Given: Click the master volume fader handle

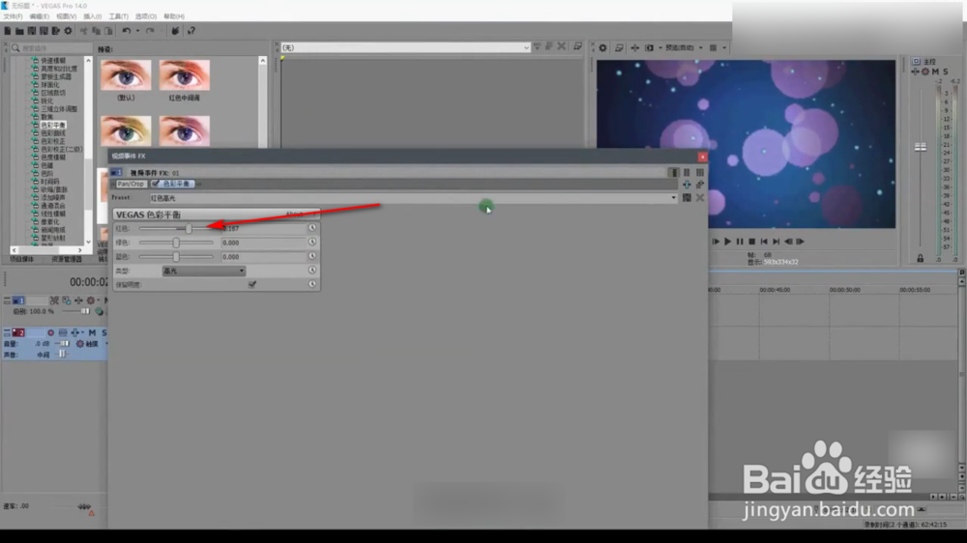Looking at the screenshot, I should tap(921, 147).
